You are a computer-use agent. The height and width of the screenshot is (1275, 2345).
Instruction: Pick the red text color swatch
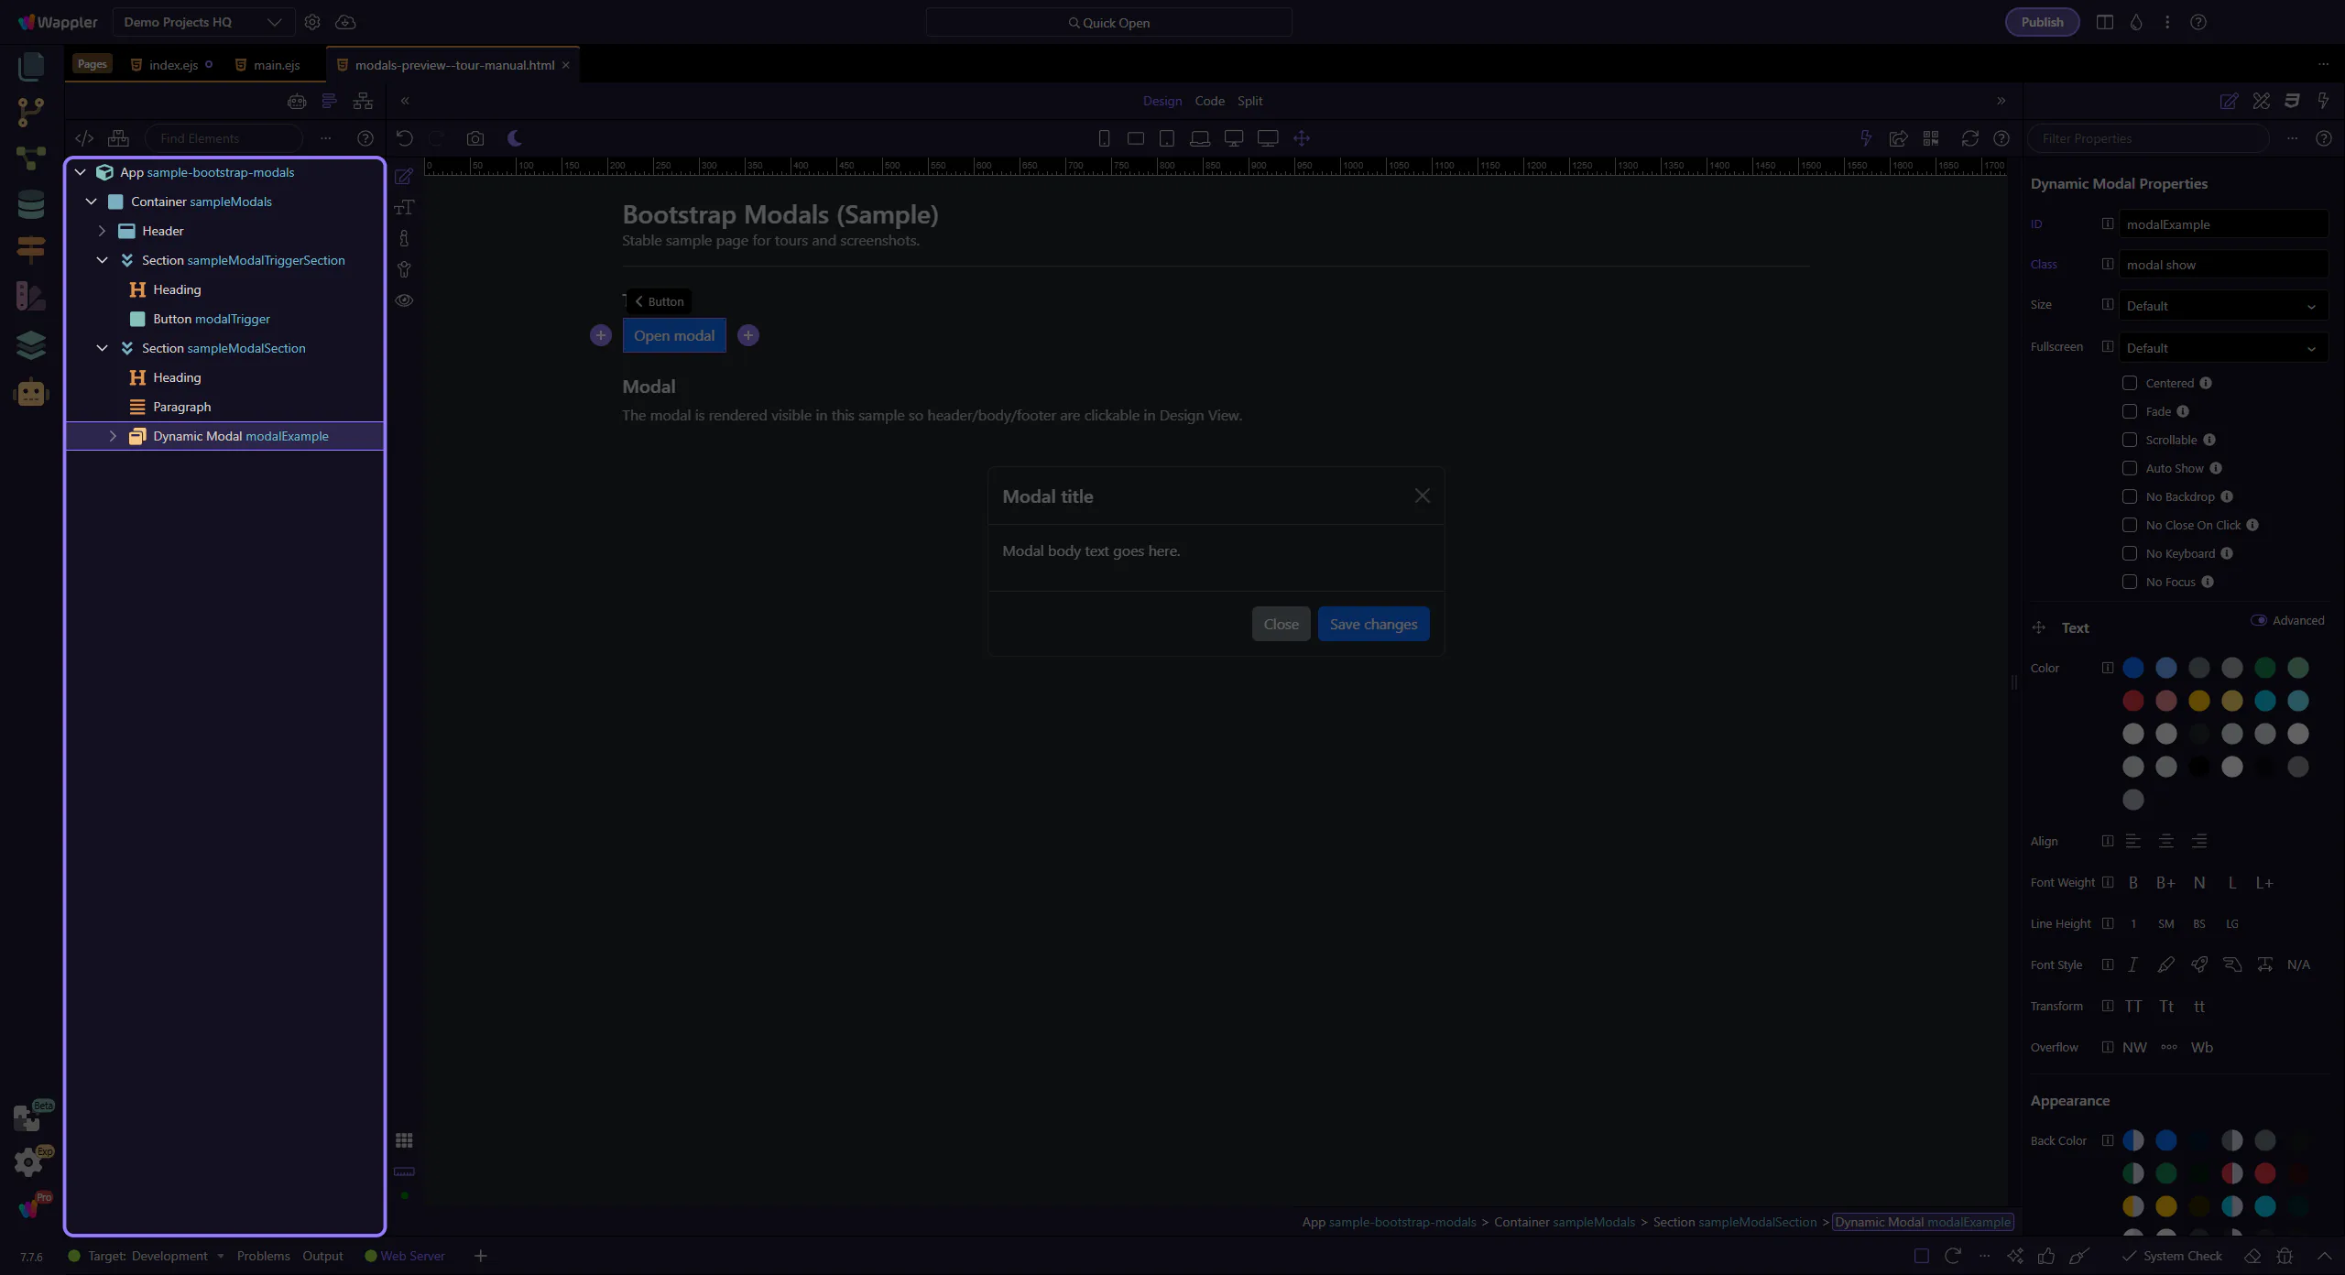[2132, 701]
